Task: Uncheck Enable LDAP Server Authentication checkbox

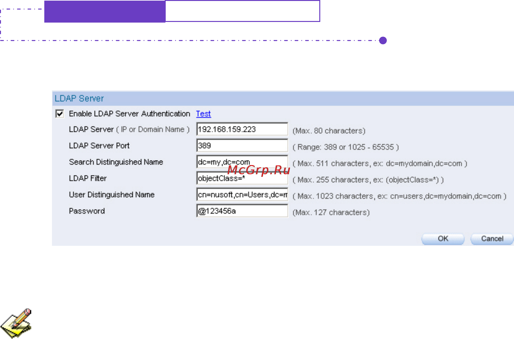Action: point(60,114)
